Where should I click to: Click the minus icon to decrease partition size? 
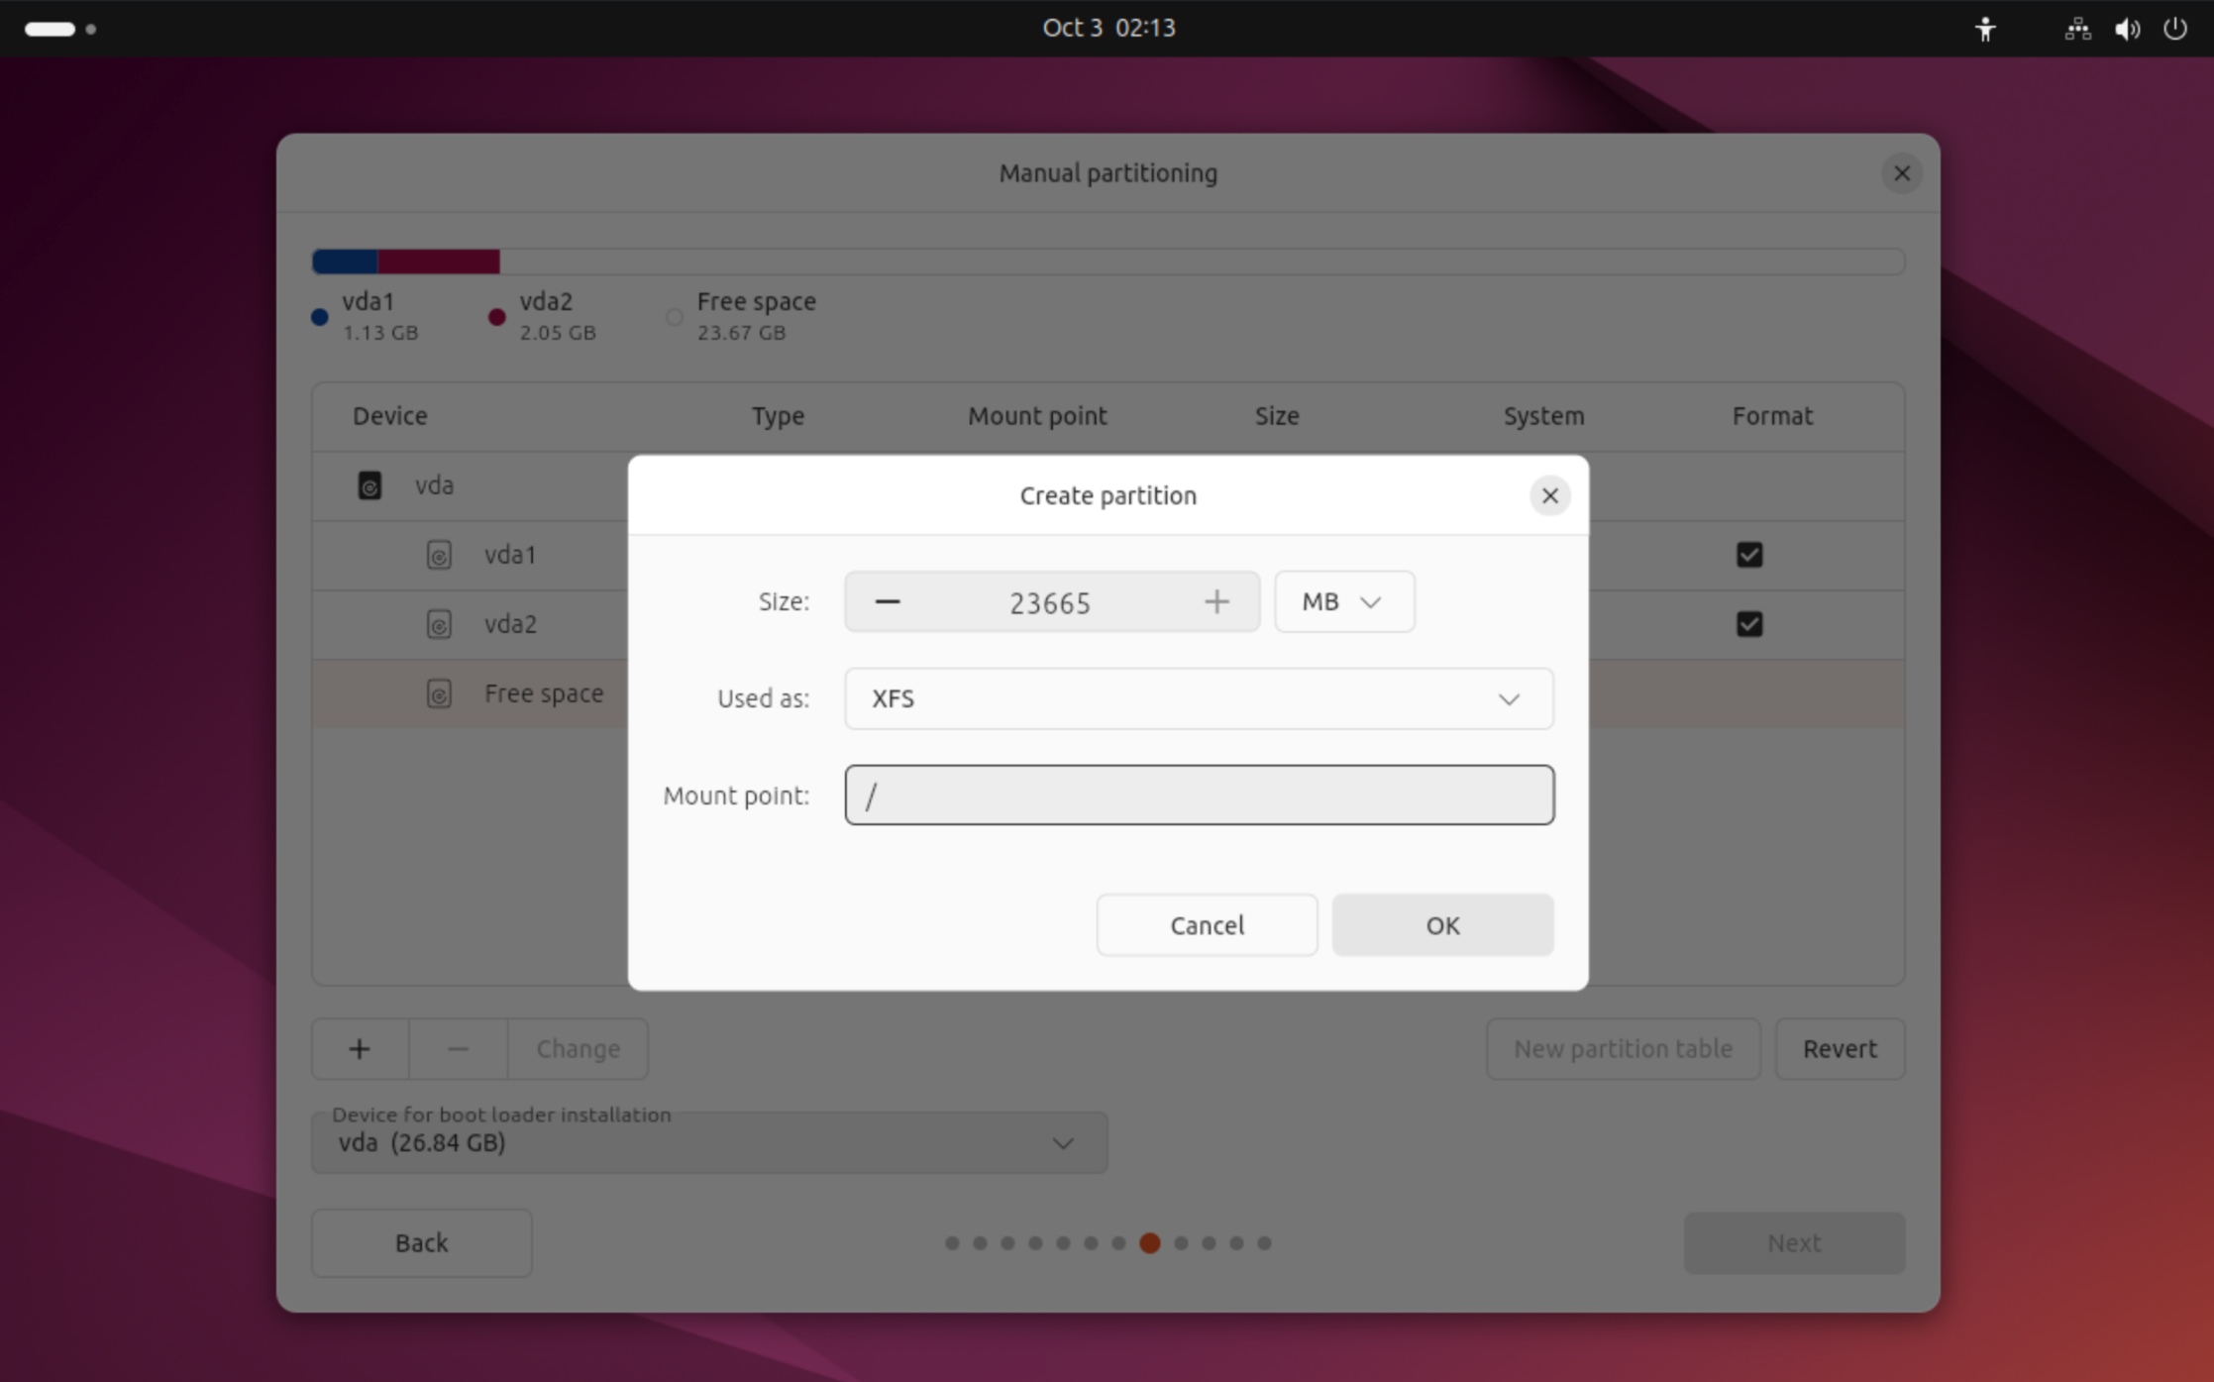pos(887,602)
